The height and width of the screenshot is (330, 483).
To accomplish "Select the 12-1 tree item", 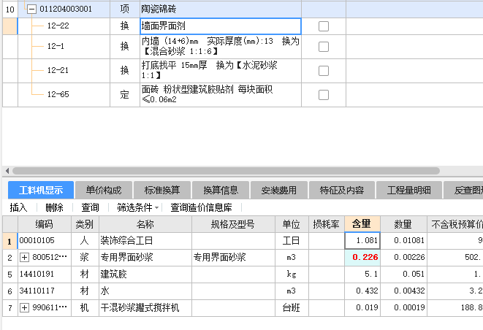I will 56,46.
